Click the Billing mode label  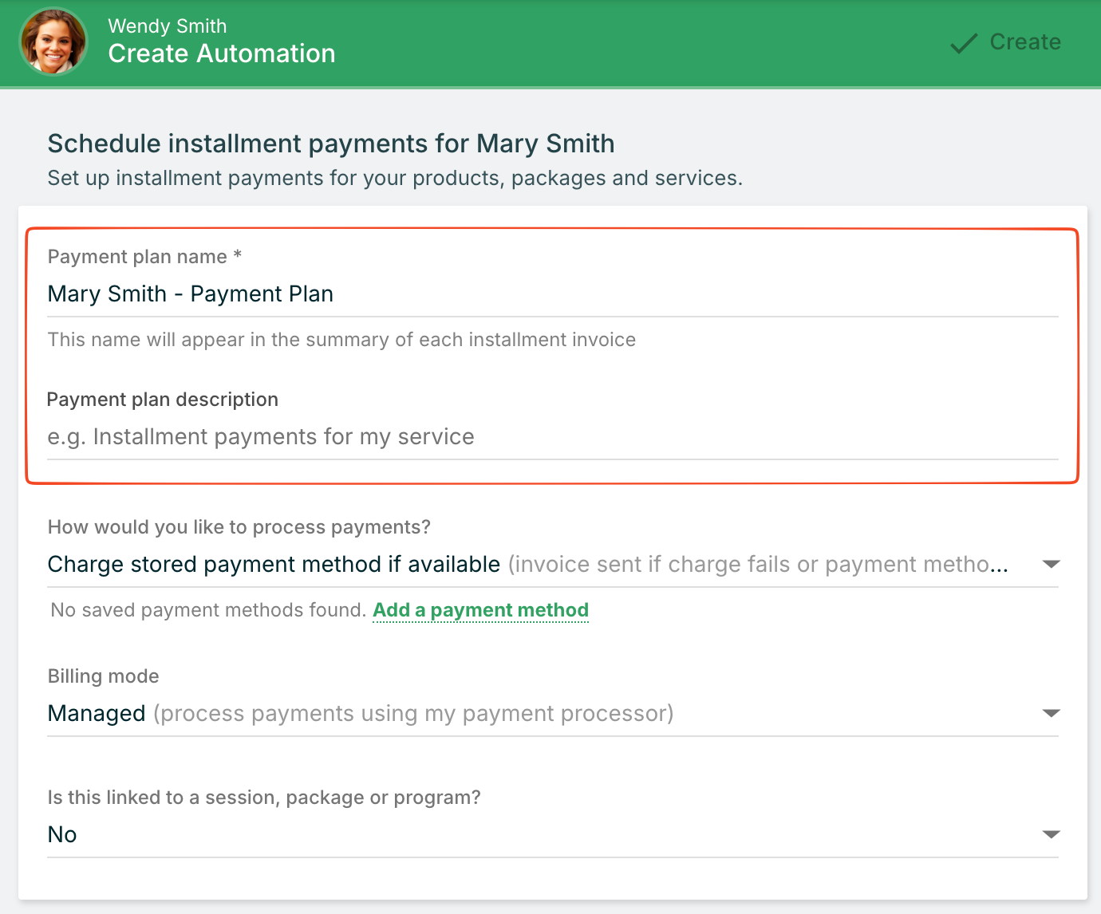104,676
